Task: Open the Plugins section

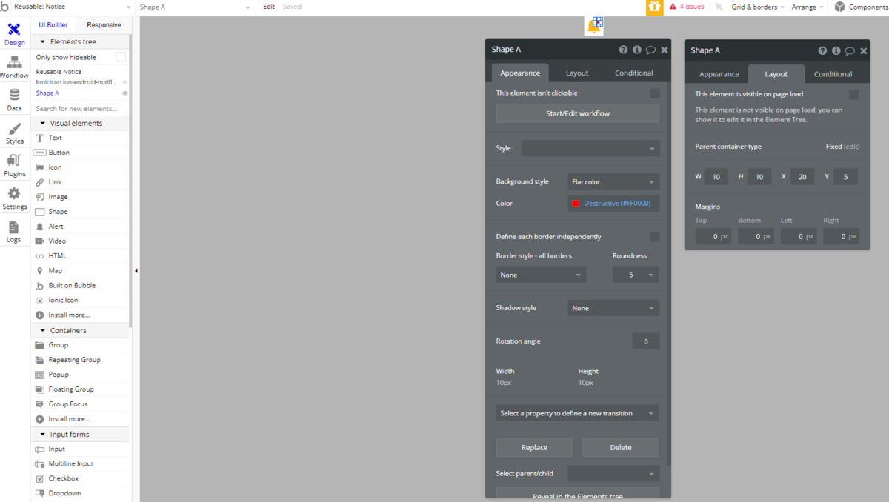Action: click(14, 166)
